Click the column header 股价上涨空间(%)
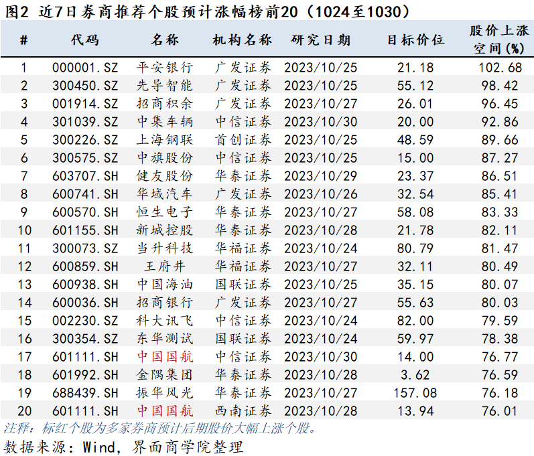 499,40
